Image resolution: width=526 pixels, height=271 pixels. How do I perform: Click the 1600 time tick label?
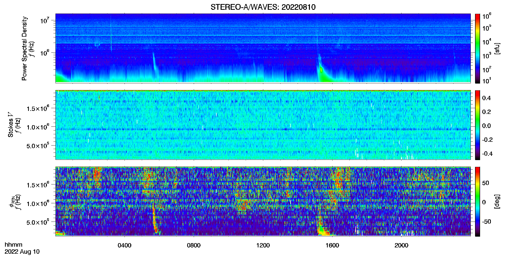pyautogui.click(x=332, y=245)
